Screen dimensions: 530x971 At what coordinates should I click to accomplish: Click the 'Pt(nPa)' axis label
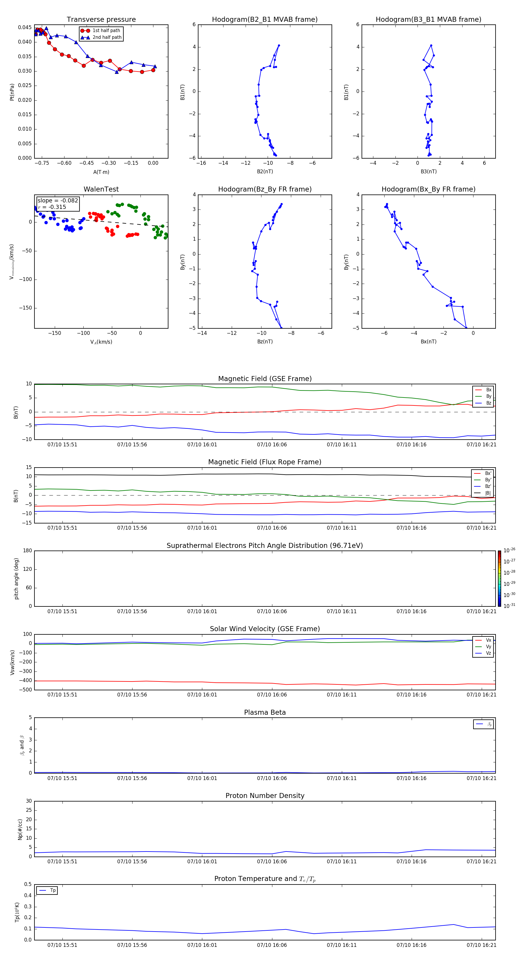[12, 92]
